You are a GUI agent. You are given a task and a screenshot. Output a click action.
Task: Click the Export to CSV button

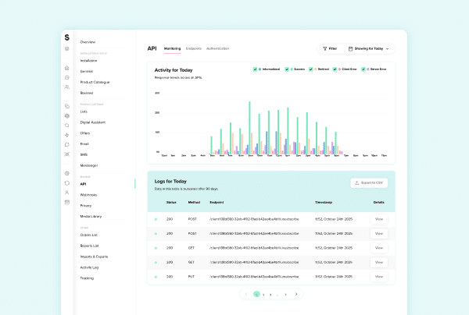click(369, 182)
